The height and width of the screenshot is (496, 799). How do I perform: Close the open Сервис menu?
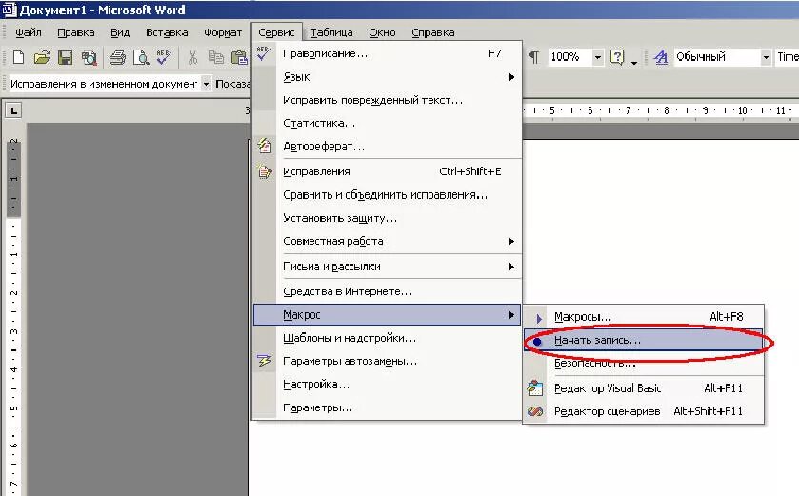pyautogui.click(x=276, y=32)
